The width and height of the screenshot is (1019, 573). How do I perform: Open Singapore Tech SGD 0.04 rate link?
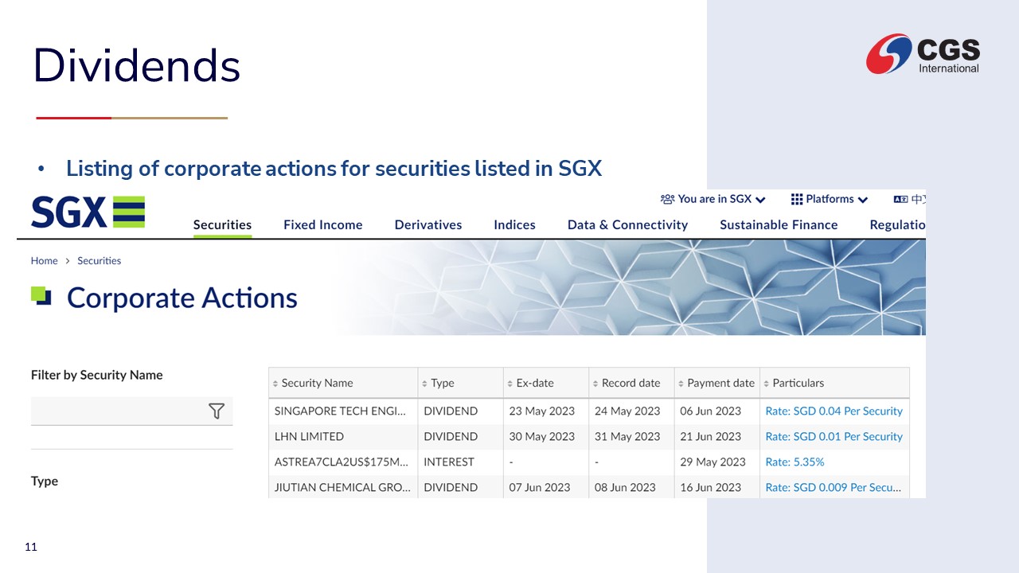pyautogui.click(x=834, y=411)
